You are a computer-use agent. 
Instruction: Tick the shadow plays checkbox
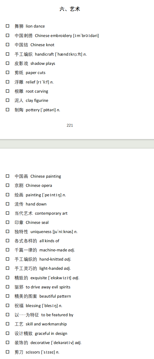(8, 63)
